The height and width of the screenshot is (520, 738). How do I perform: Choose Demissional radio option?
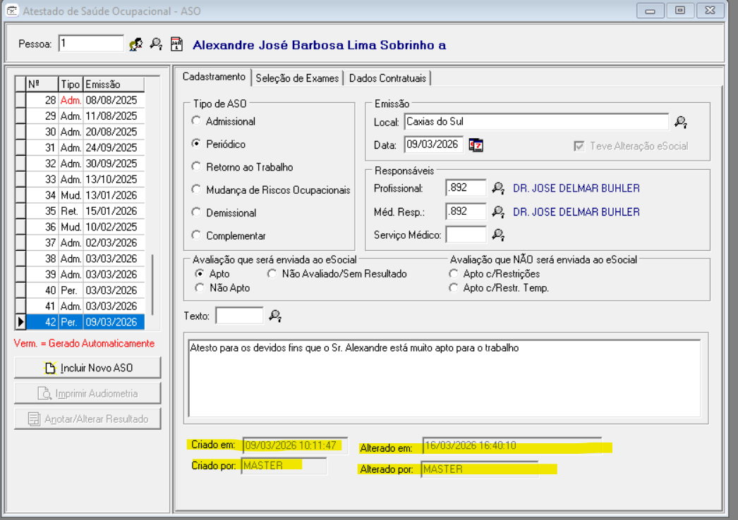pyautogui.click(x=197, y=213)
